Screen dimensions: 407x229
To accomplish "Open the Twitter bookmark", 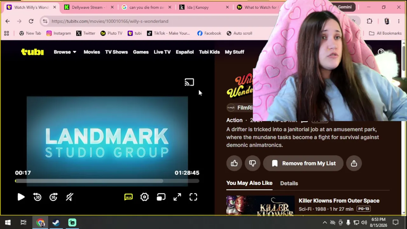I will [x=86, y=33].
